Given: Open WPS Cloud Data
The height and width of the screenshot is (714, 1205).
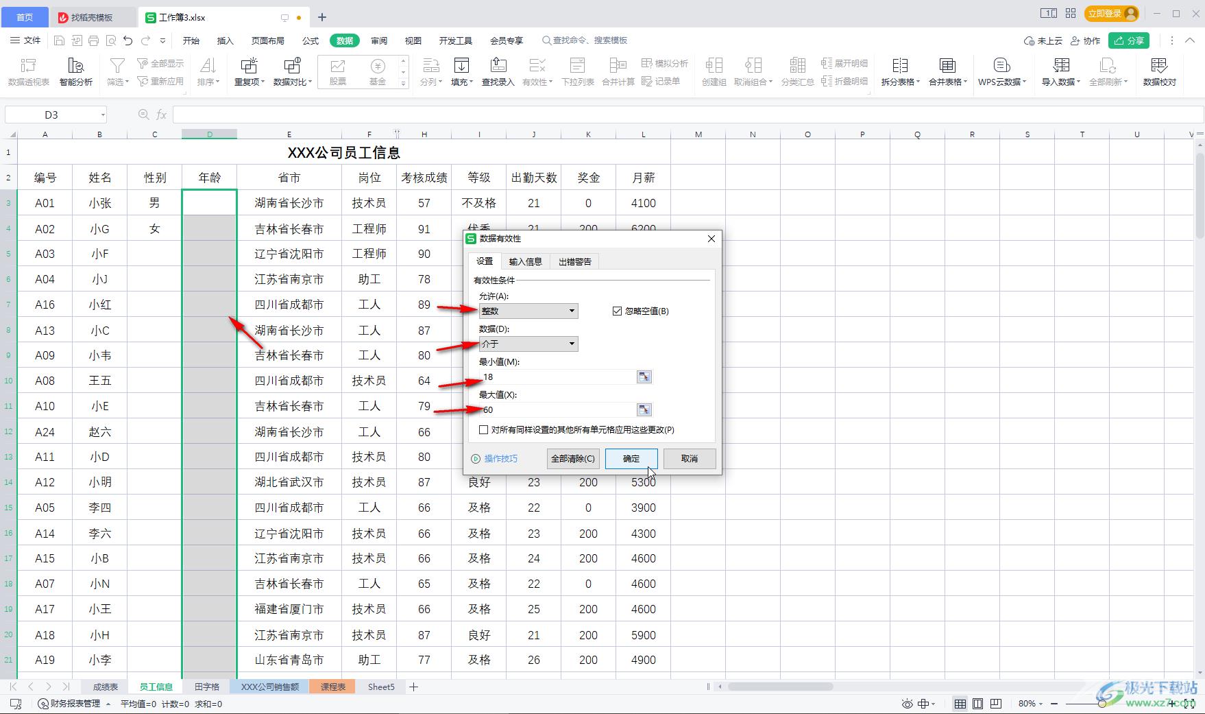Looking at the screenshot, I should (x=1002, y=71).
